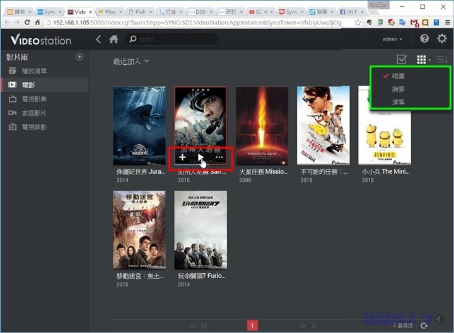Open the admin user dropdown
This screenshot has width=454, height=333.
click(x=393, y=39)
